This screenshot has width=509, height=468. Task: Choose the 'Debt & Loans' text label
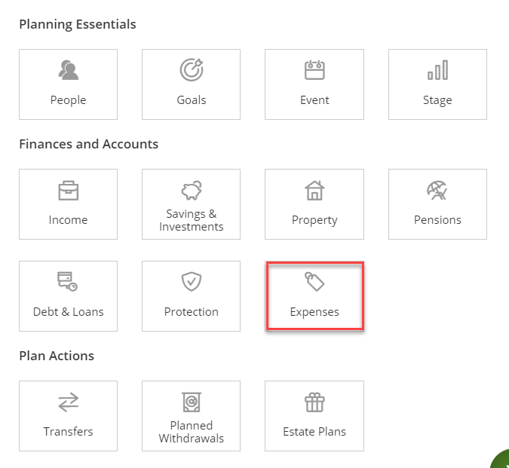tap(68, 312)
